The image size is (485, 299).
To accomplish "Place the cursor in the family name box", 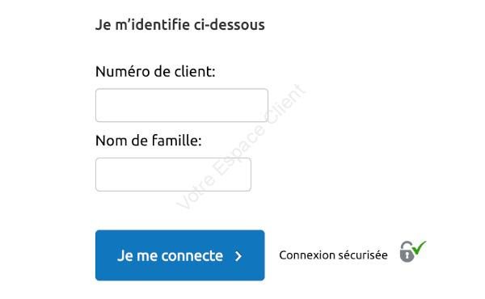I will [173, 175].
